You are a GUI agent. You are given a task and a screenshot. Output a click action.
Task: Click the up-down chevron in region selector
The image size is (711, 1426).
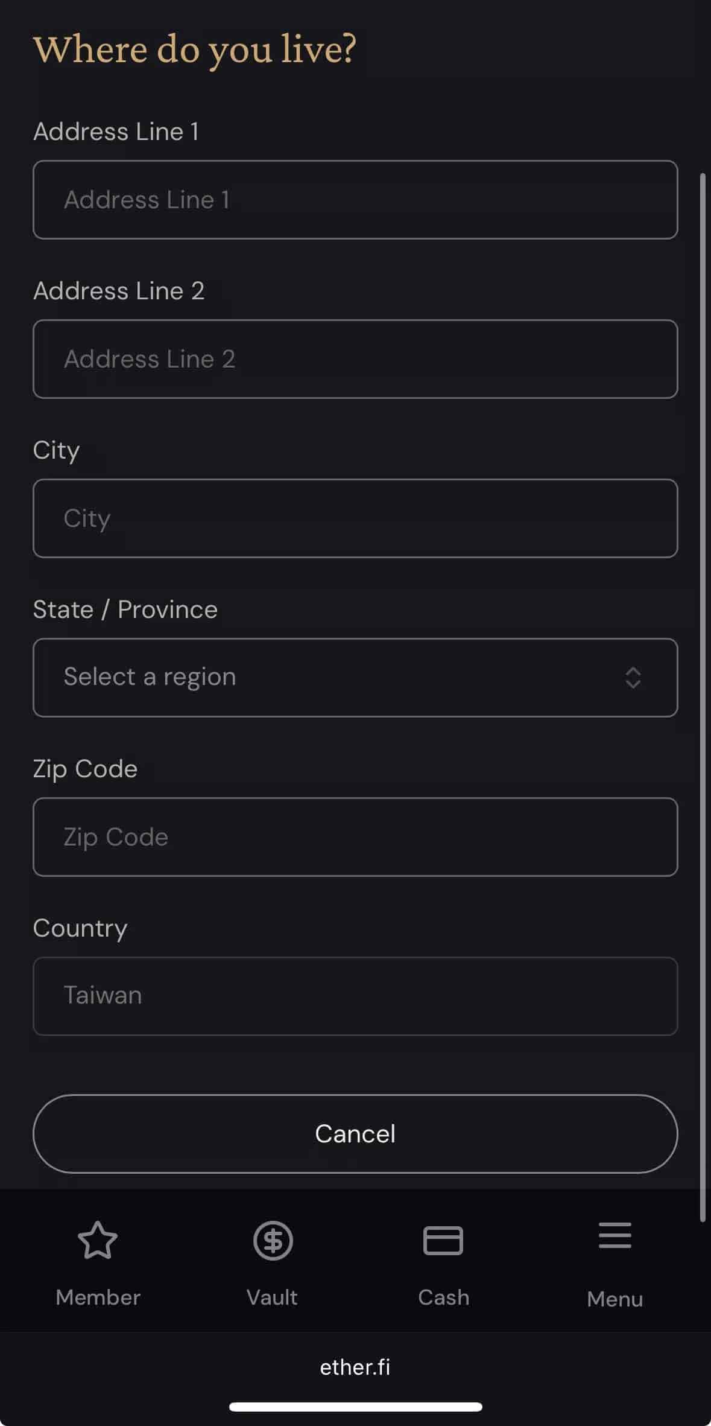click(633, 678)
